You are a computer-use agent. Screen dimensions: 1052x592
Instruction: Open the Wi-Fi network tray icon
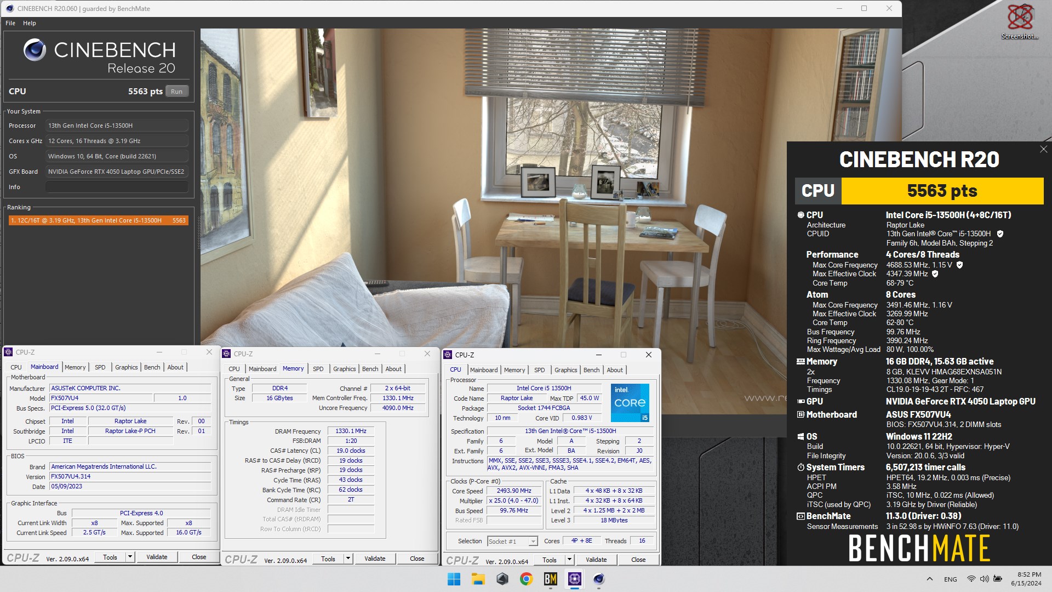[x=971, y=579]
